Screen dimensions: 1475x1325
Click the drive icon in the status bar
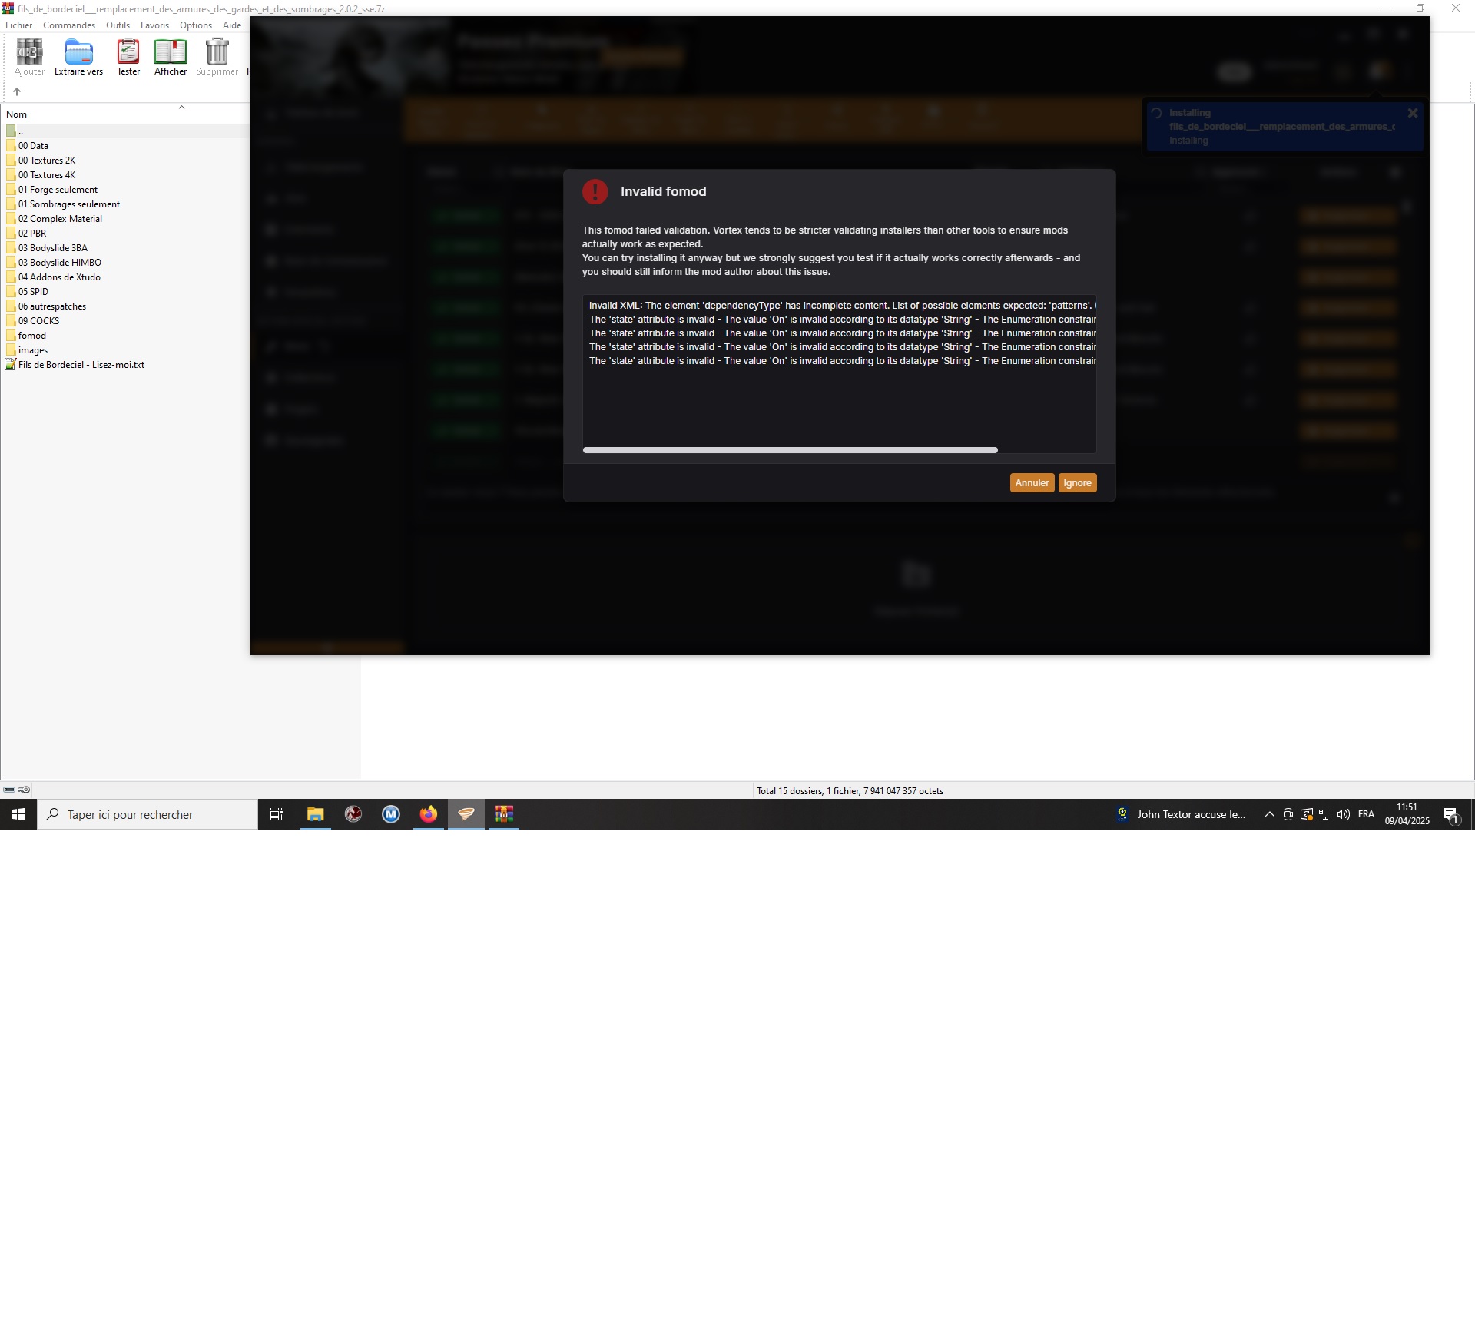click(9, 790)
